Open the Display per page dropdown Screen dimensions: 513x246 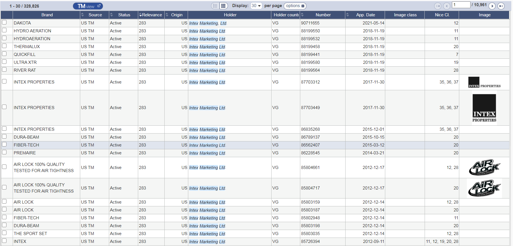coord(256,6)
